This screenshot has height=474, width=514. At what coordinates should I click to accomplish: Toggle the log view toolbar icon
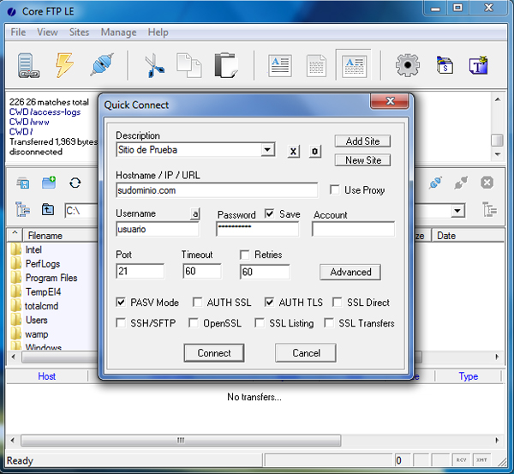(x=354, y=66)
